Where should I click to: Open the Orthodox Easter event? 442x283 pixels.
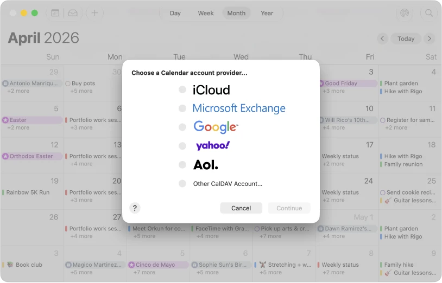point(32,156)
